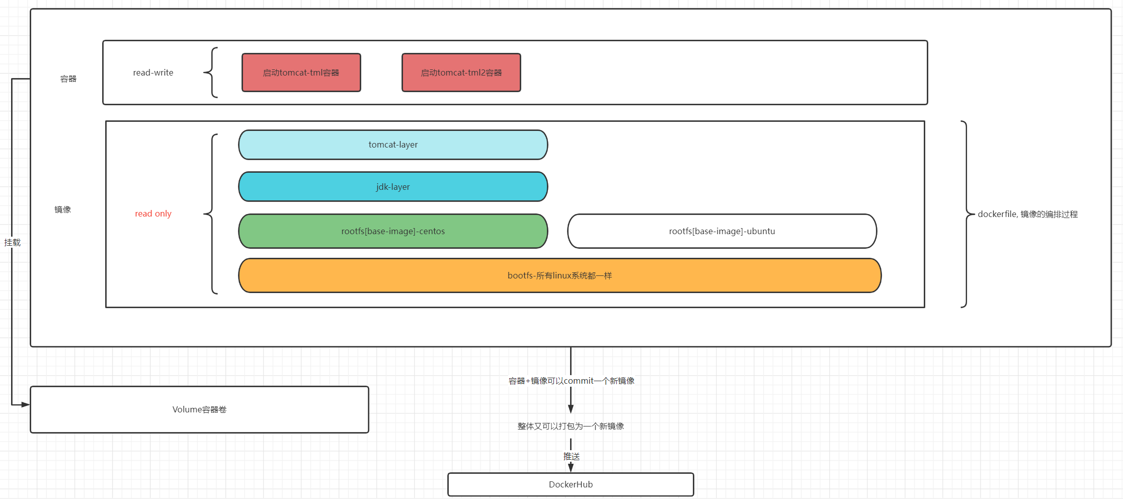Click the tomcat-layer shape
This screenshot has width=1123, height=499.
point(393,145)
